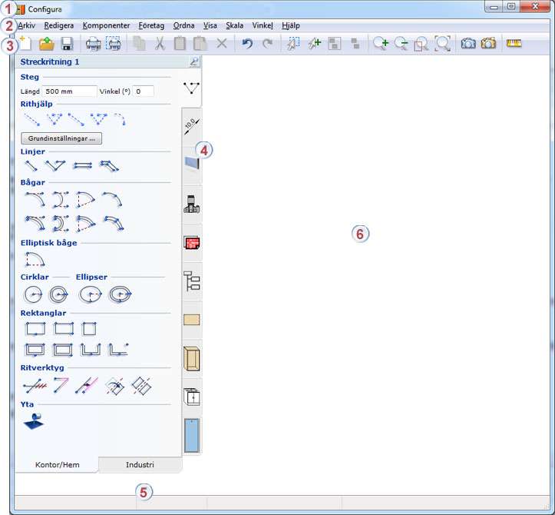Switch to the Kontor/Hem tab
The image size is (555, 515).
click(x=58, y=465)
